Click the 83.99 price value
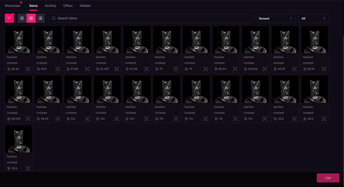The height and width of the screenshot is (187, 344). 74,69
